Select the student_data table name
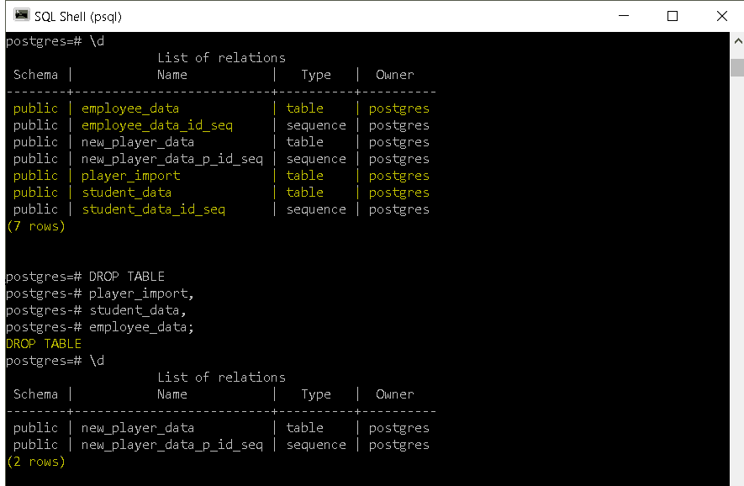This screenshot has height=486, width=744. click(x=127, y=192)
